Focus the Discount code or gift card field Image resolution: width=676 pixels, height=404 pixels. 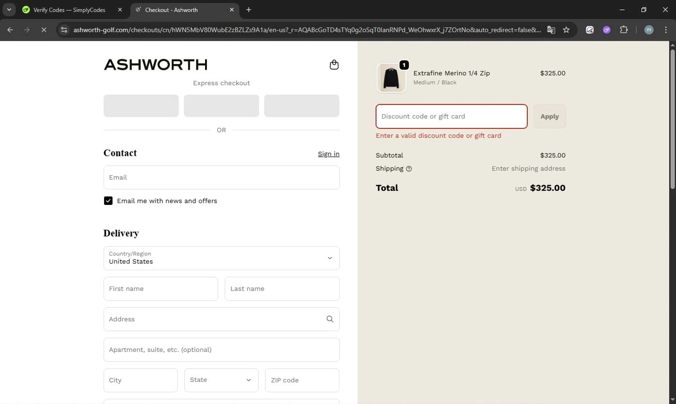coord(452,116)
